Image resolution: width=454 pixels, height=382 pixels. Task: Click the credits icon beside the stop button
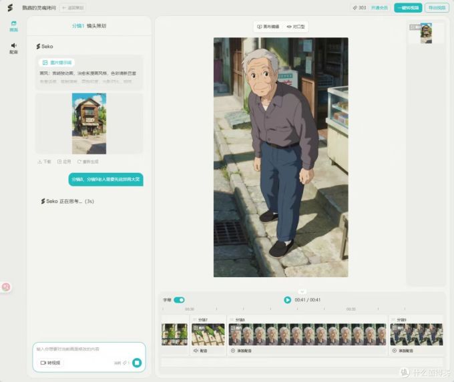[125, 363]
